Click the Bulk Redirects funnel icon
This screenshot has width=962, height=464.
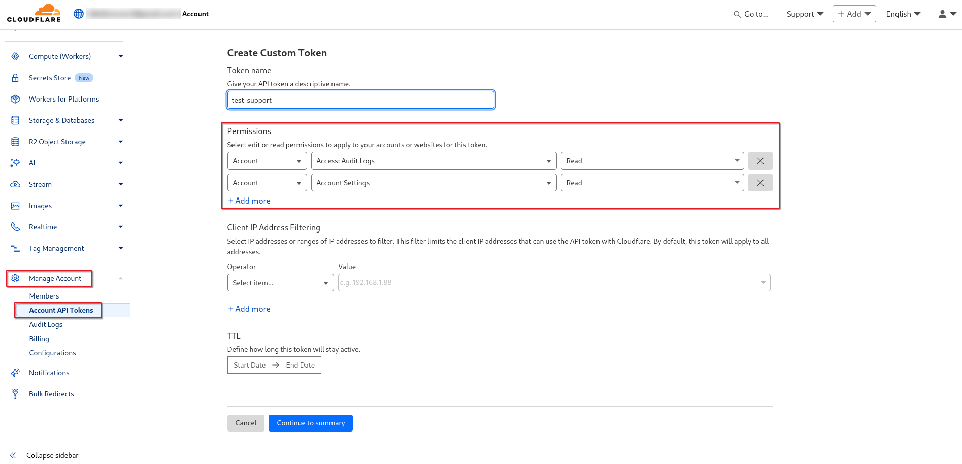pos(15,394)
